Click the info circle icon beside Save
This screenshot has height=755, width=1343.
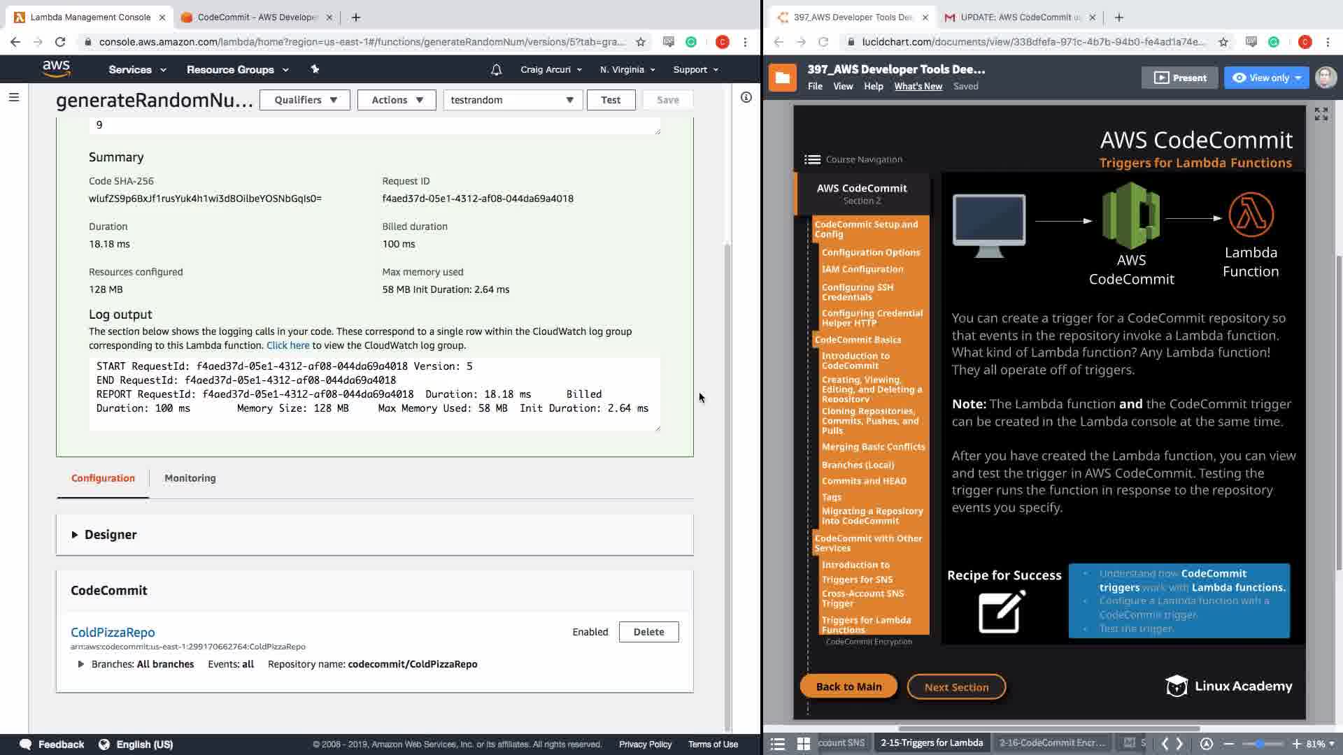746,97
